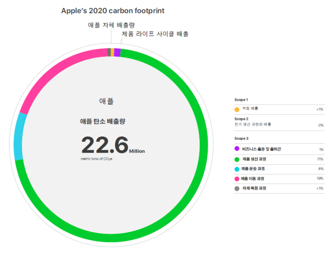
Task: Click the small purple segment atop the chart
Action: [117, 52]
